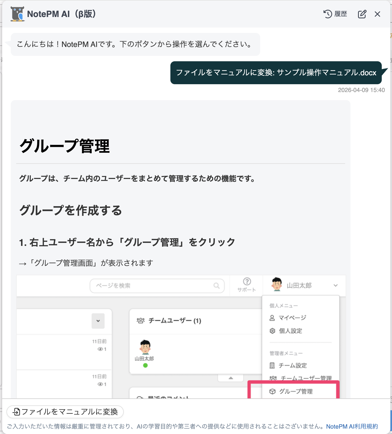This screenshot has height=434, width=392.
Task: Expand the 山田太郎 user dropdown chevron
Action: [335, 286]
